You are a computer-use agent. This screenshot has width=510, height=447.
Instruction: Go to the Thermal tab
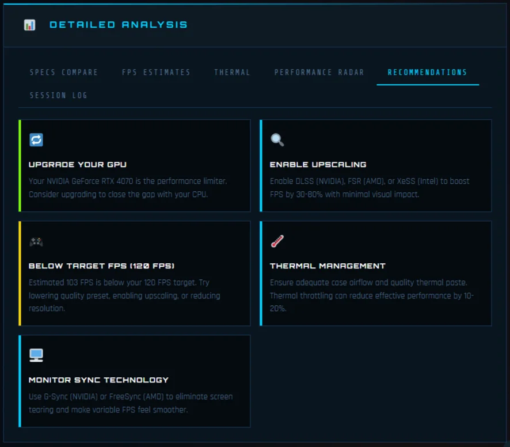point(232,73)
